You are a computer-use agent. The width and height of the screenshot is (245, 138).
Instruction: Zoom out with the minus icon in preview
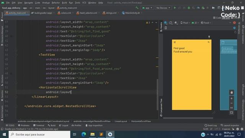pyautogui.click(x=231, y=103)
